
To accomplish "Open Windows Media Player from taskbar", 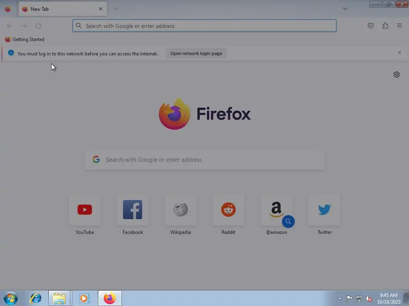I will coord(84,298).
